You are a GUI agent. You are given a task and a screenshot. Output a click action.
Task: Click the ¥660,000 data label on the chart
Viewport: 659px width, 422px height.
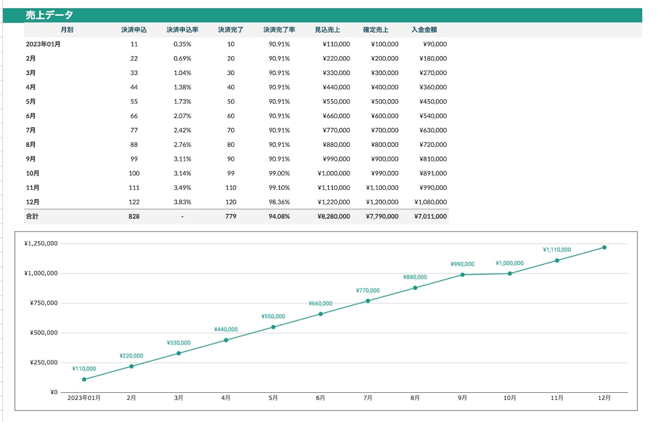pyautogui.click(x=320, y=303)
